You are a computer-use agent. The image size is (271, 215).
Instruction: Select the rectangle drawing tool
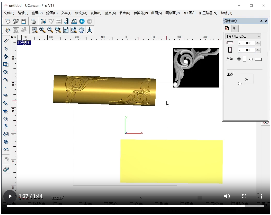coord(5,64)
